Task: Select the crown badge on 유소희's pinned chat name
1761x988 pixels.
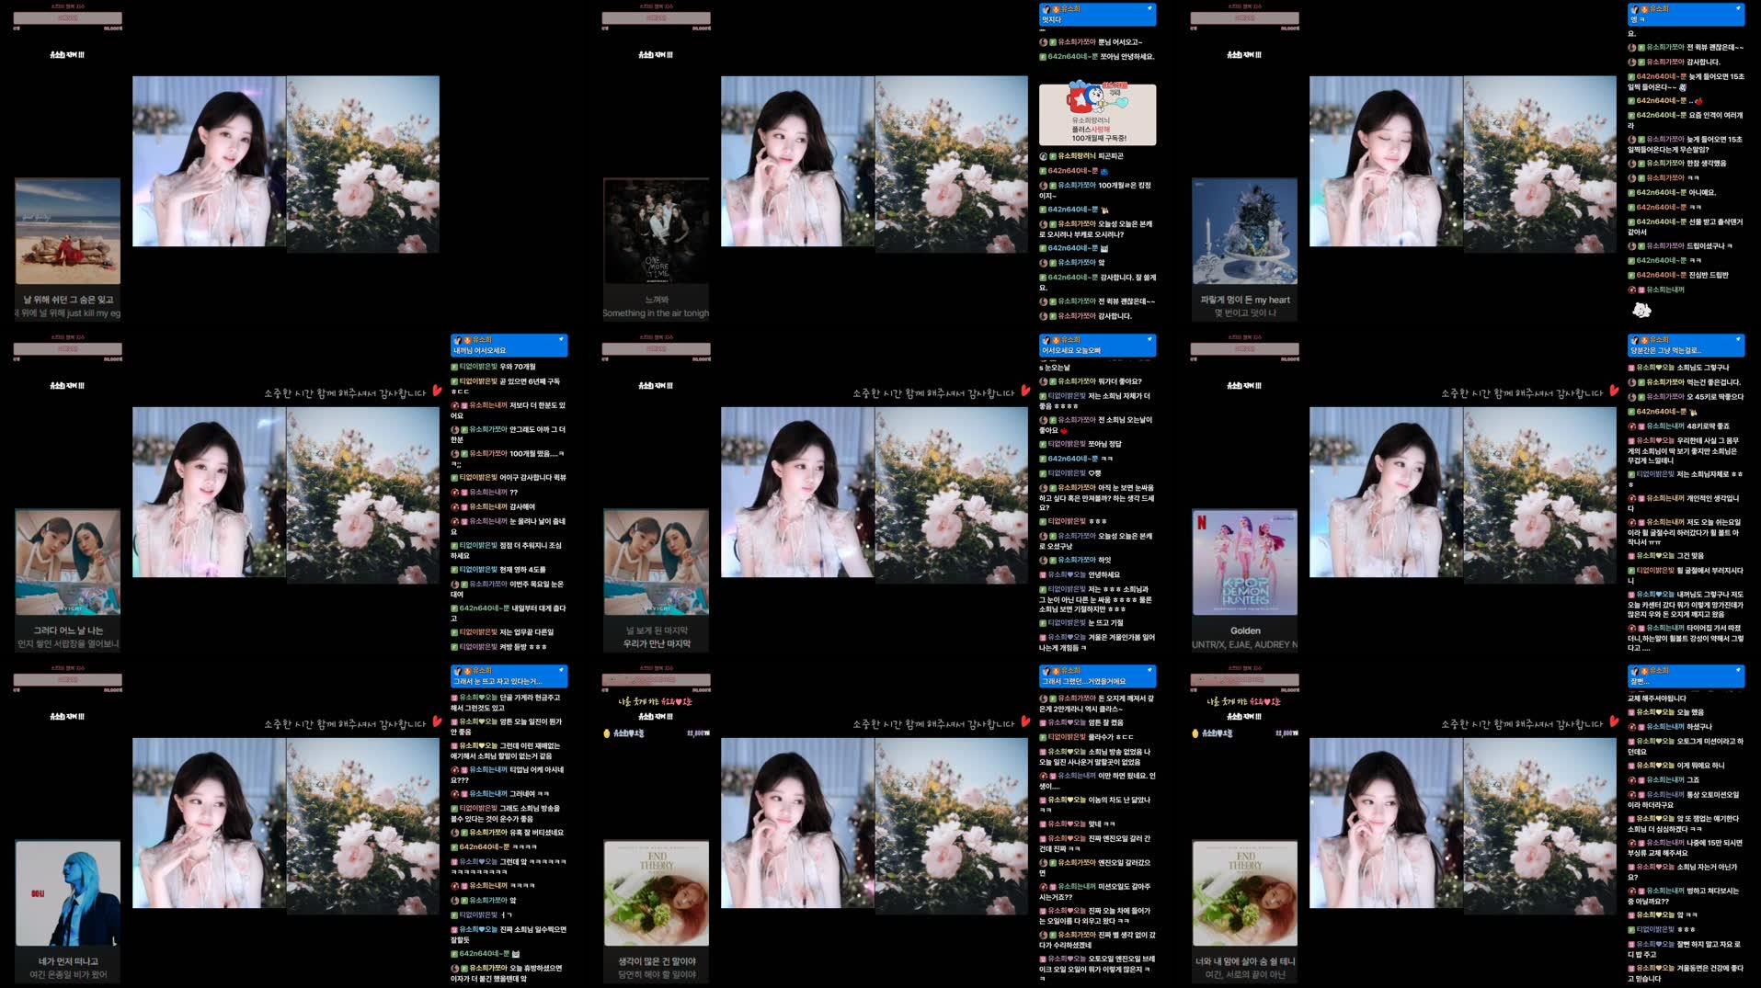Action: 1057,8
